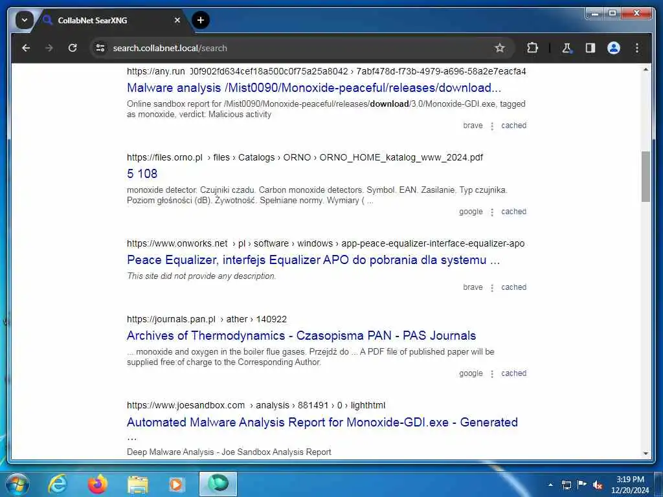Open Malware analysis Monoxide-peaceful result
The image size is (663, 497).
click(x=314, y=88)
